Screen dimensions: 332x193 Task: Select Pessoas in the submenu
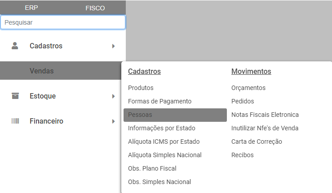pyautogui.click(x=140, y=115)
